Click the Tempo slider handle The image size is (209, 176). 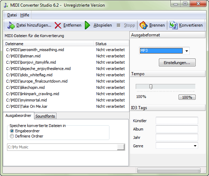[151, 87]
